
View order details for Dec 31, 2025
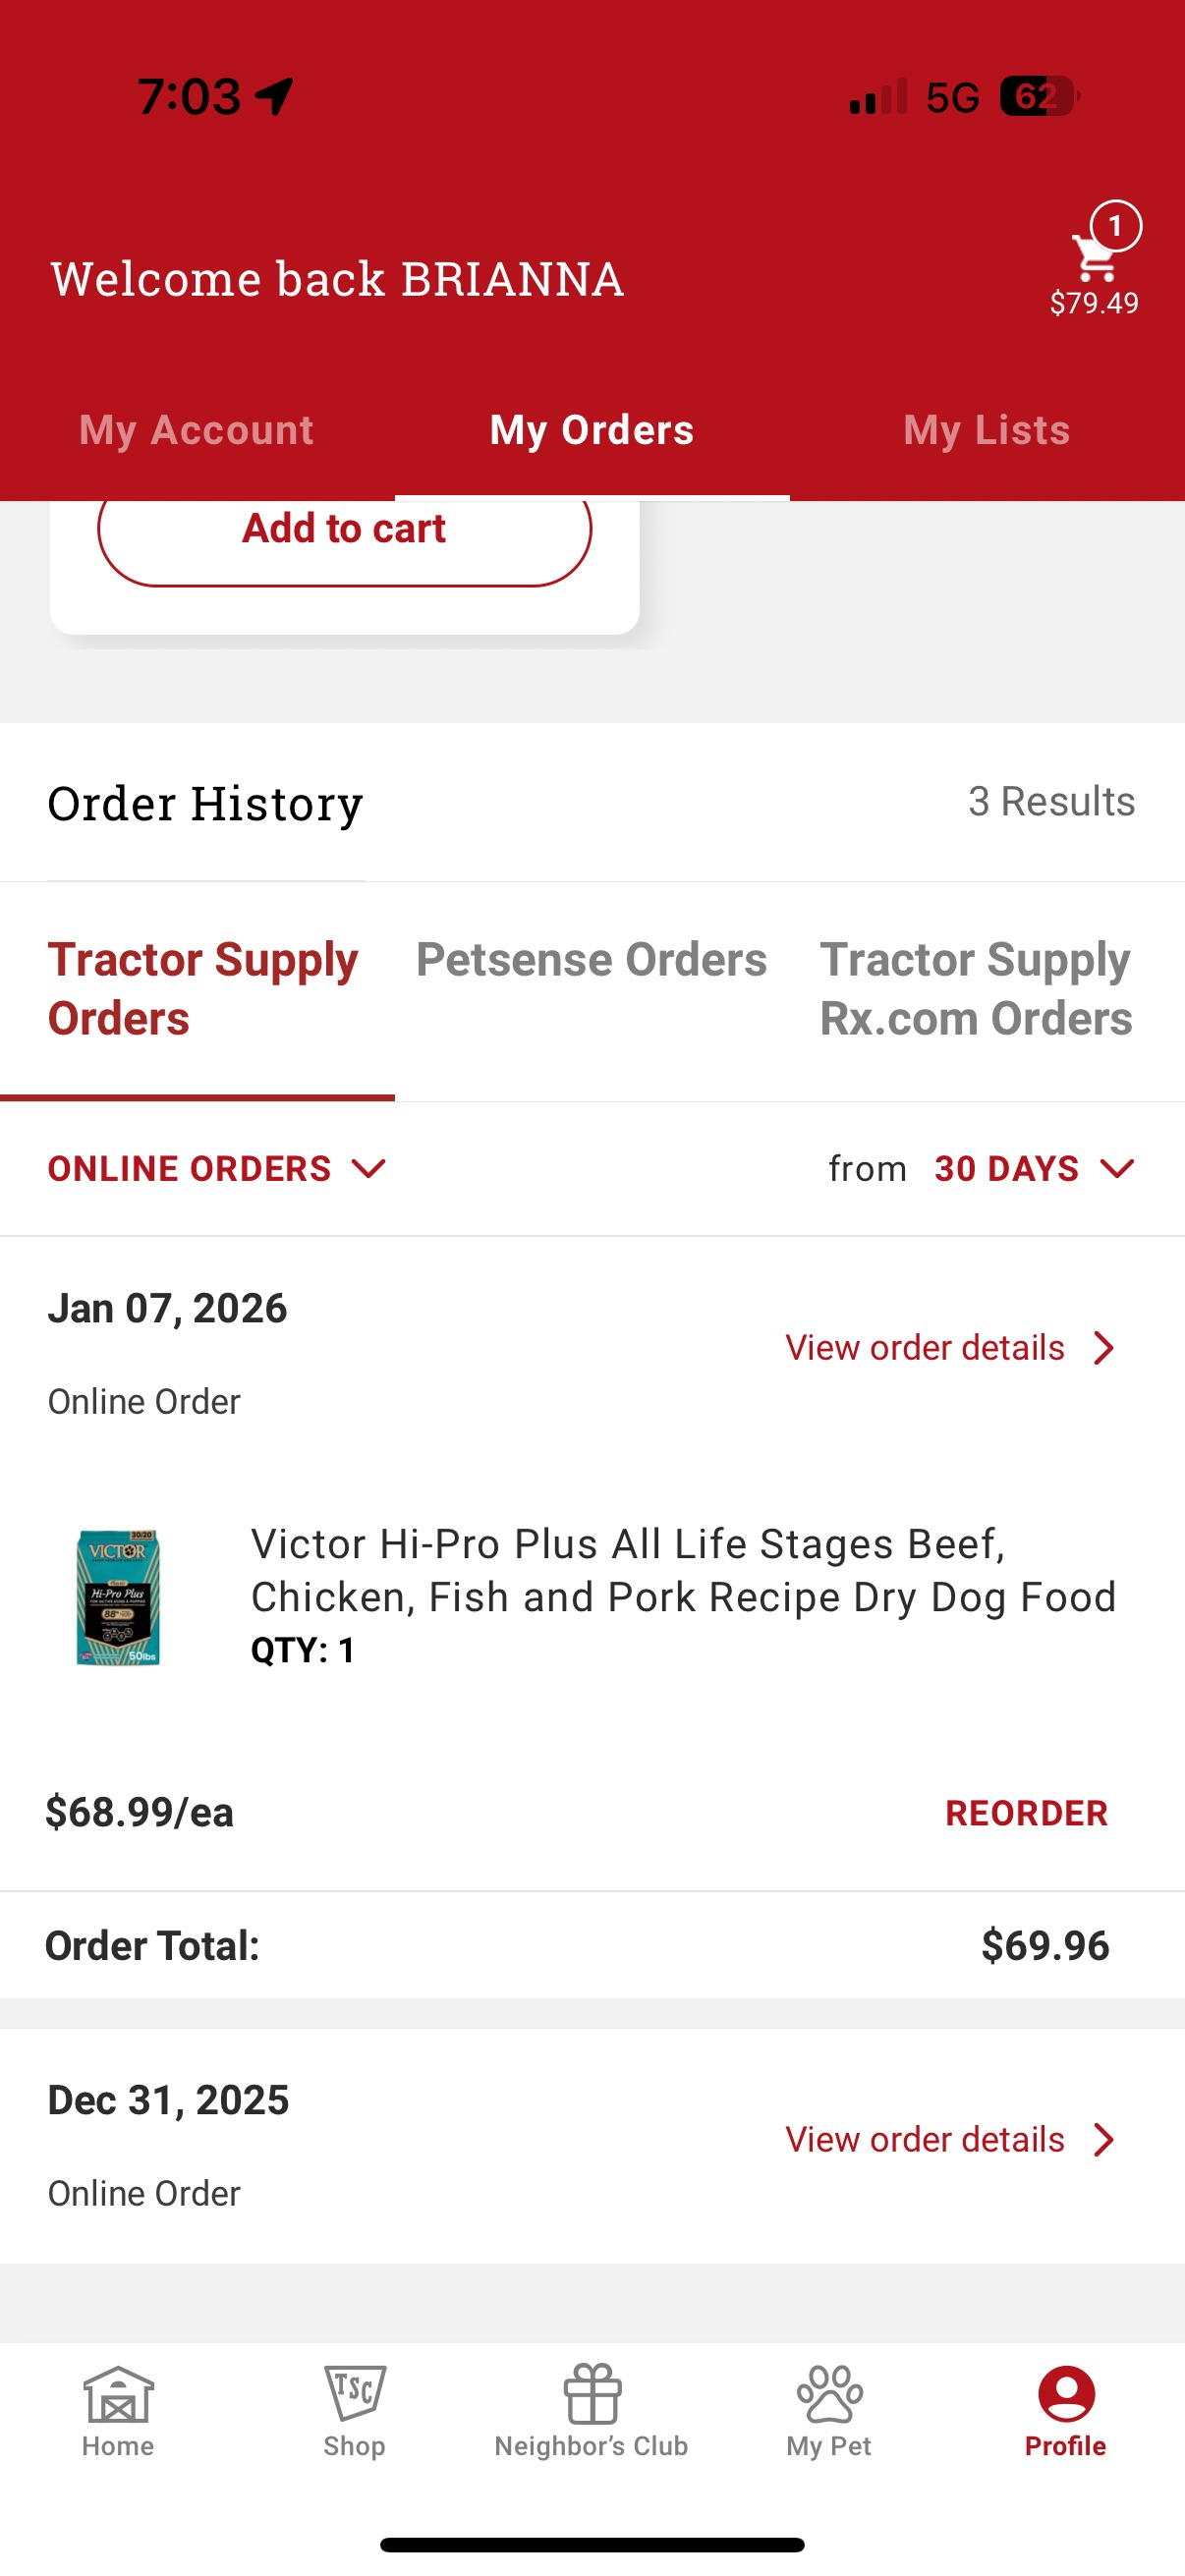pos(925,2140)
